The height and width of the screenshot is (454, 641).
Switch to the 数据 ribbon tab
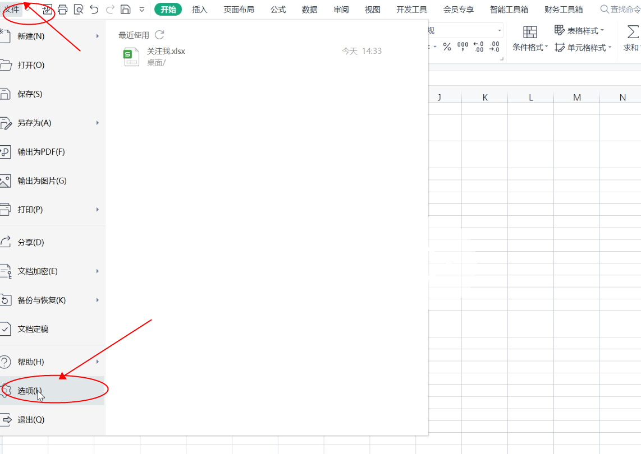[x=309, y=10]
